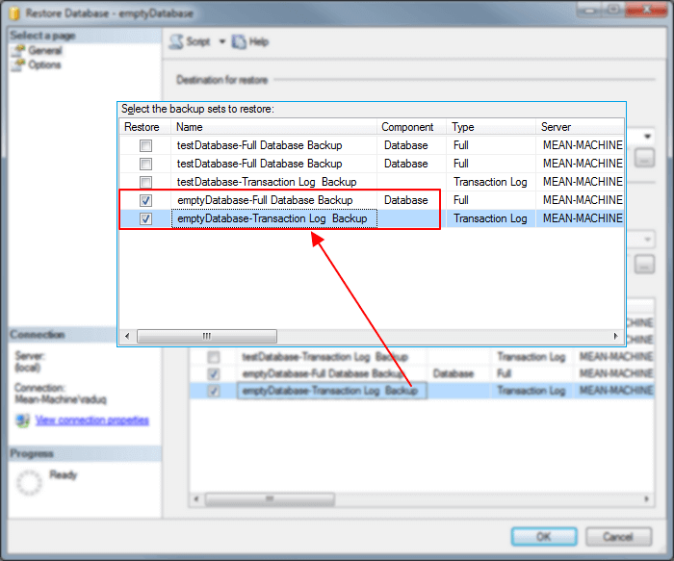The image size is (674, 561).
Task: Toggle blurred emptyDatabase-Full Database Backup checkbox
Action: [213, 374]
